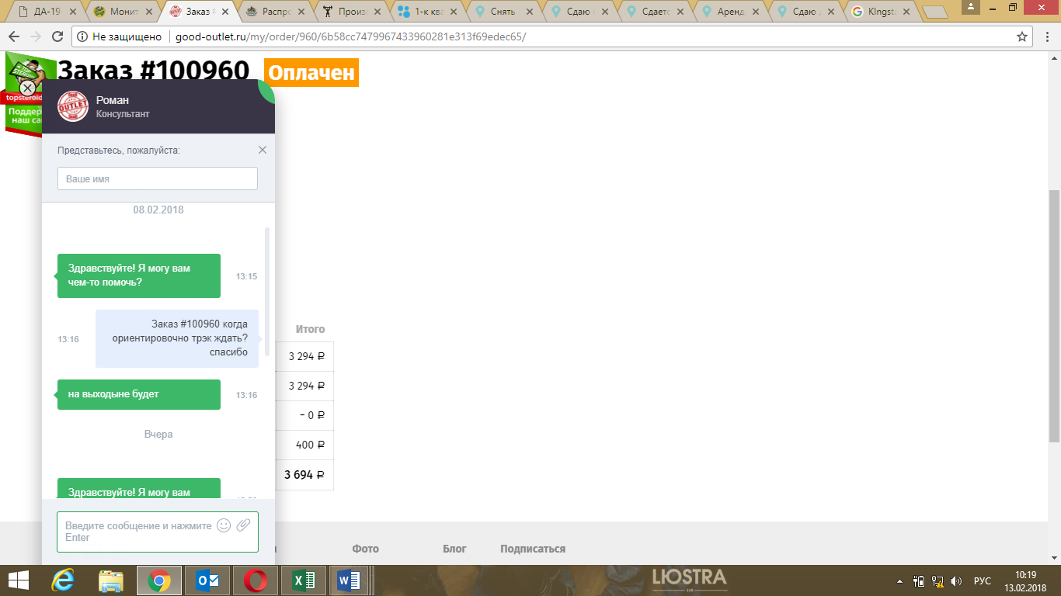Click the Outlet consultant avatar logo

[73, 106]
